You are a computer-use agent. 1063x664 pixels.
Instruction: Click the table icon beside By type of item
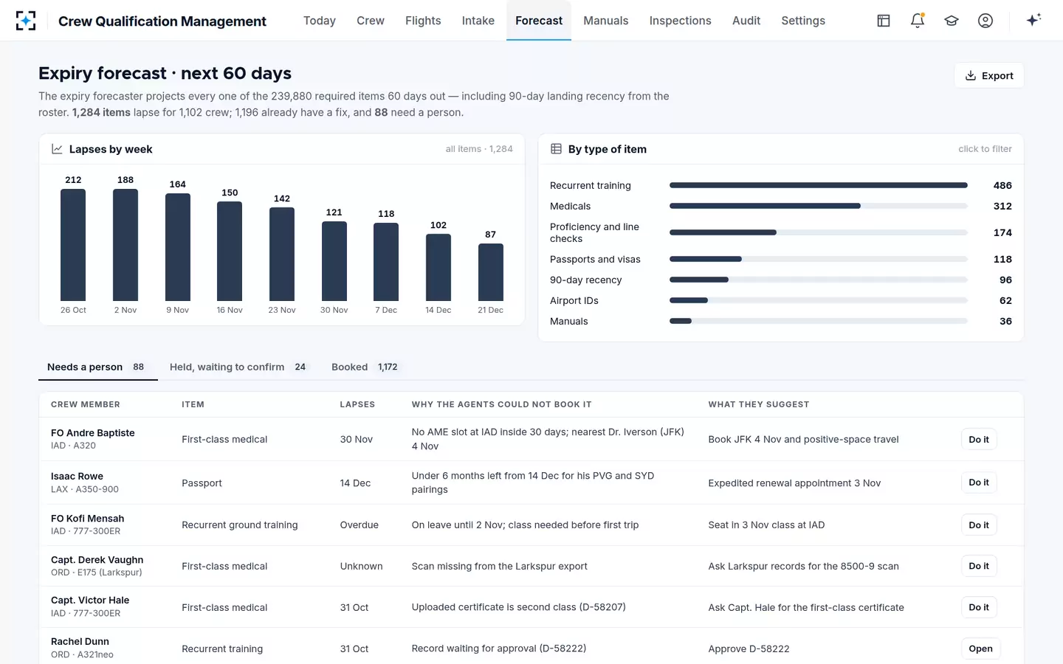tap(556, 149)
